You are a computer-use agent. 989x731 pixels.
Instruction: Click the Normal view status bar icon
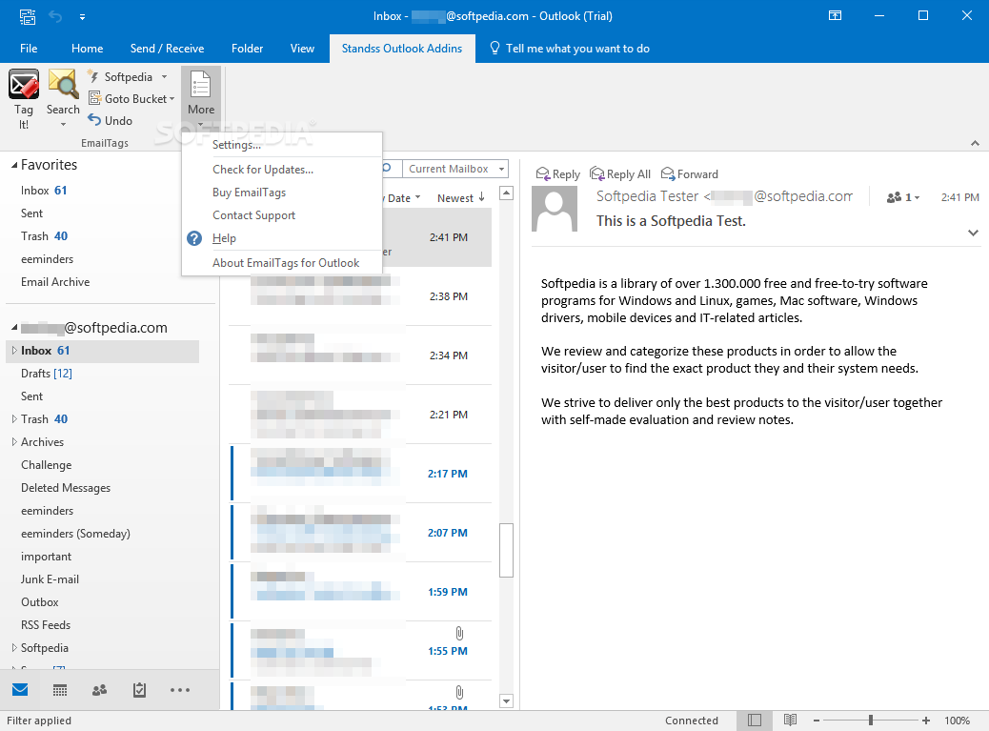tap(755, 721)
